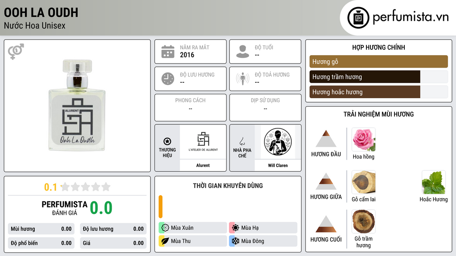This screenshot has height=256, width=456.
Task: Select the Mùa Hạ season chip
Action: 263,228
